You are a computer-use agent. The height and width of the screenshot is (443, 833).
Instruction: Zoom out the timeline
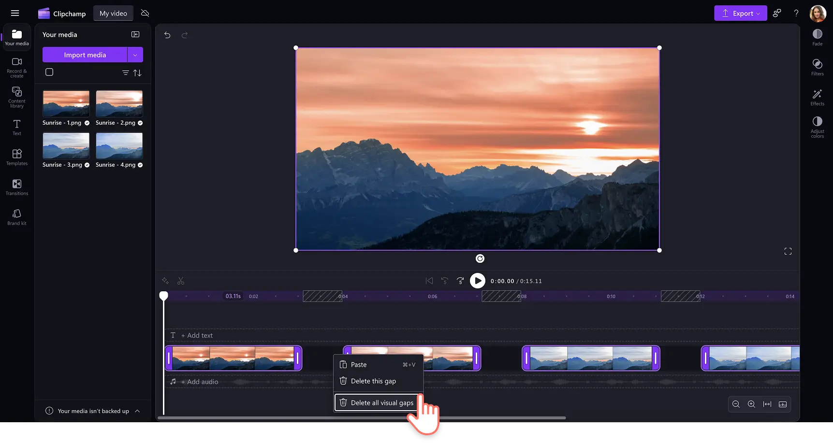736,404
